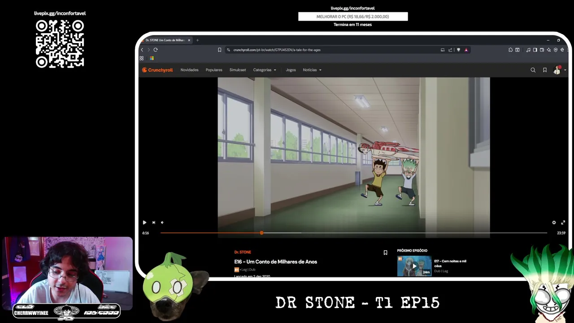Open the Brave Shields lion icon
The image size is (574, 323).
458,50
